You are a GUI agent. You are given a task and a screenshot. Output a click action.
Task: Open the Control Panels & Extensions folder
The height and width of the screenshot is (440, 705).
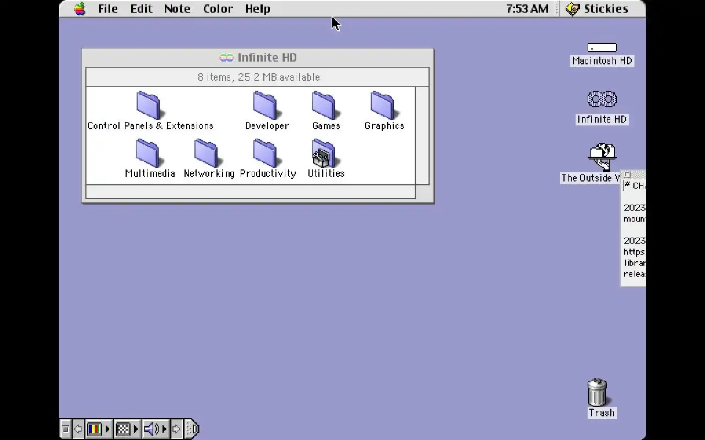pos(149,105)
